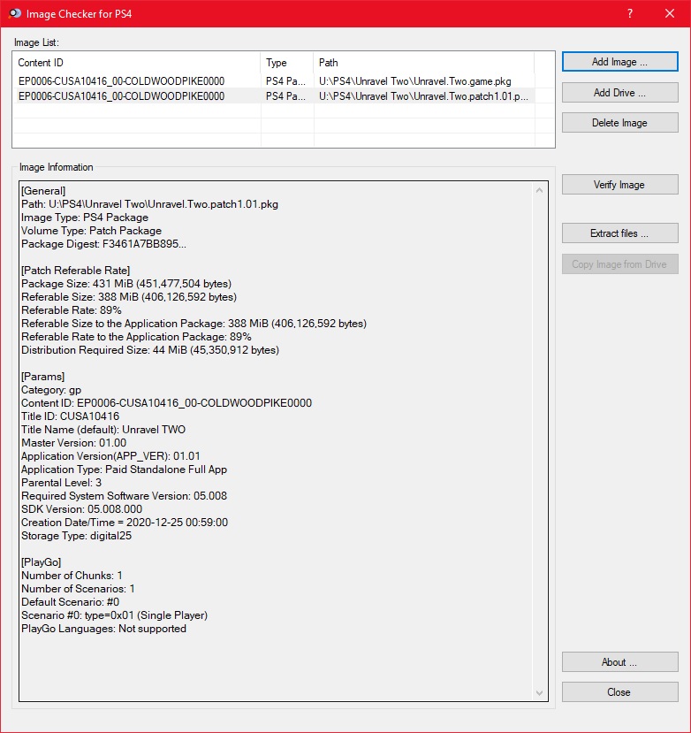Click the Image Type: PS4 Package line
Screen dimensions: 691x733
[85, 218]
